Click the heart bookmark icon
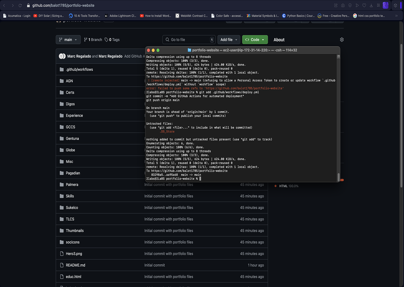This screenshot has height=287, width=404. [x=364, y=5]
